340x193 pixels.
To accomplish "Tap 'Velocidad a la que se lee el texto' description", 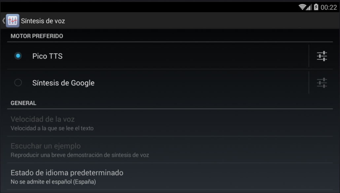I will (52, 128).
